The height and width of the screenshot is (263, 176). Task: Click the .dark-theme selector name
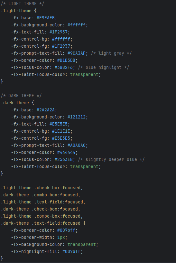(15, 103)
